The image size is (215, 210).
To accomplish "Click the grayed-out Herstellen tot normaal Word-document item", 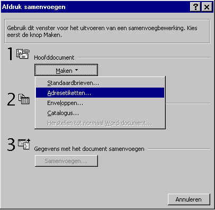I will pos(100,123).
